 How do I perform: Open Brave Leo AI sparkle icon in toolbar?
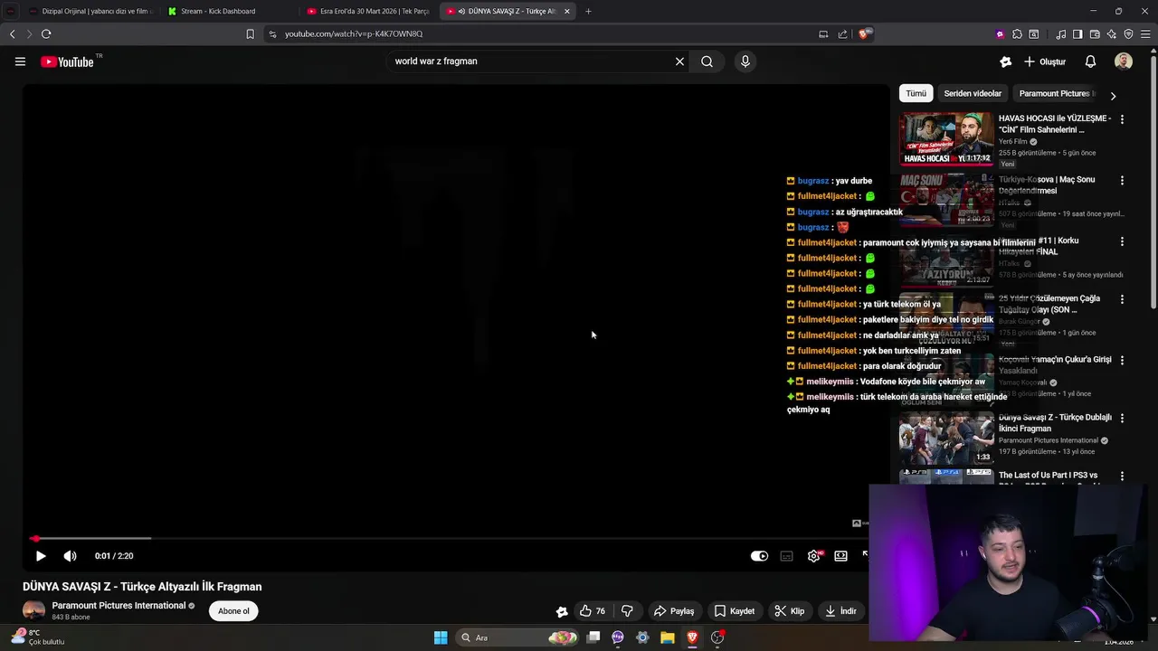(x=1112, y=34)
